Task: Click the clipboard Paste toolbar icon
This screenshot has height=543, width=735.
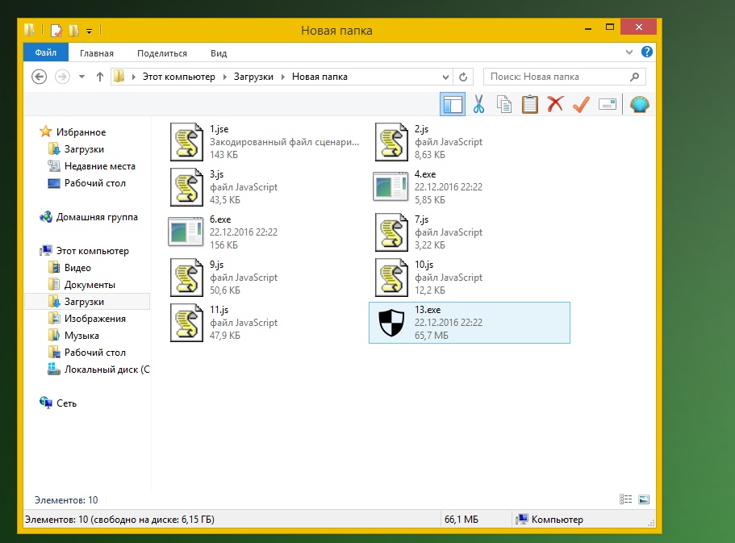Action: click(x=529, y=104)
